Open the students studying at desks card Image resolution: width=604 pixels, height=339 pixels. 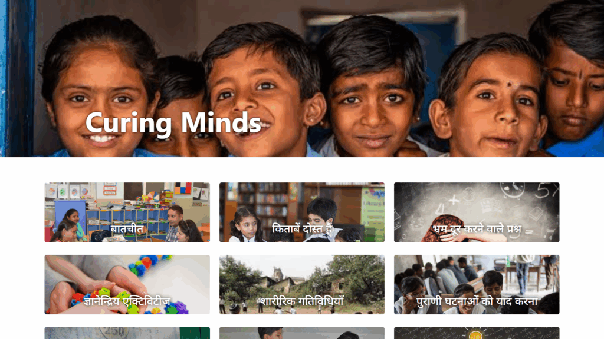477,284
